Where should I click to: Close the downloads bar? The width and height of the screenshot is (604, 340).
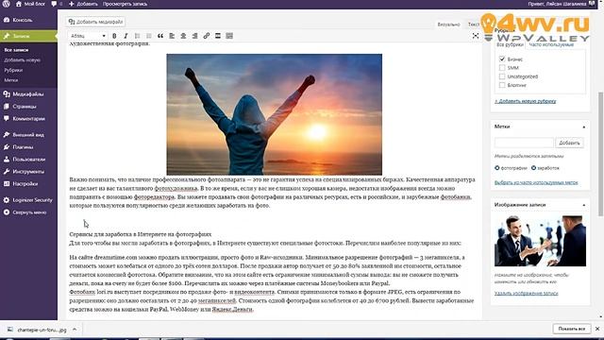(597, 329)
